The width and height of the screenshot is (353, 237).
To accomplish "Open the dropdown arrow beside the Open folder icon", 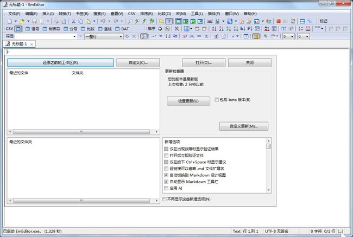I will 28,21.
